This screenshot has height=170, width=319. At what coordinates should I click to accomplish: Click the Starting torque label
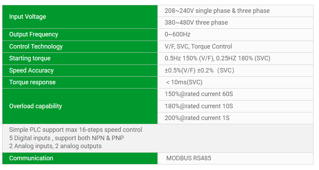click(30, 58)
